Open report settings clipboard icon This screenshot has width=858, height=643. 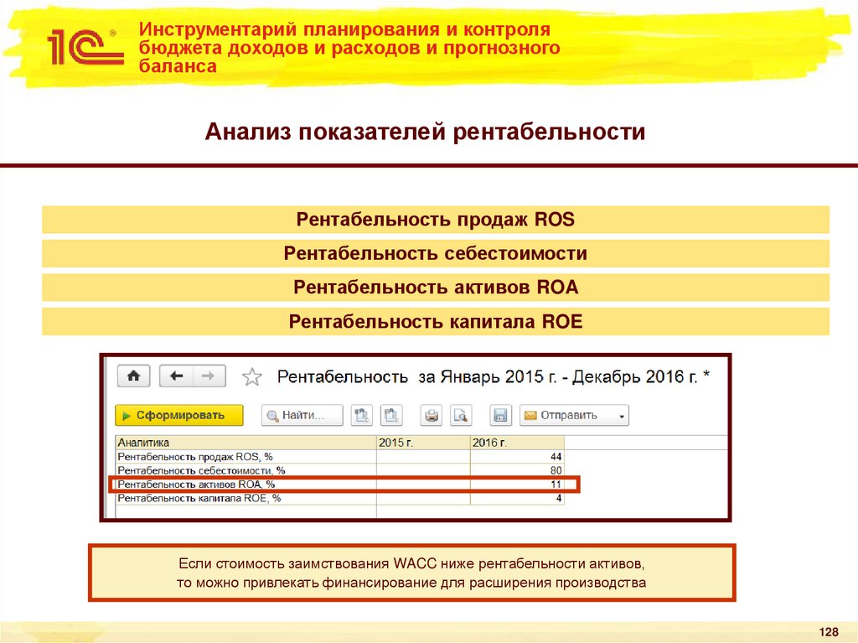click(x=361, y=414)
